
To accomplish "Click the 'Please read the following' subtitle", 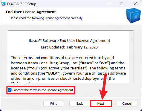I will point(46,18).
